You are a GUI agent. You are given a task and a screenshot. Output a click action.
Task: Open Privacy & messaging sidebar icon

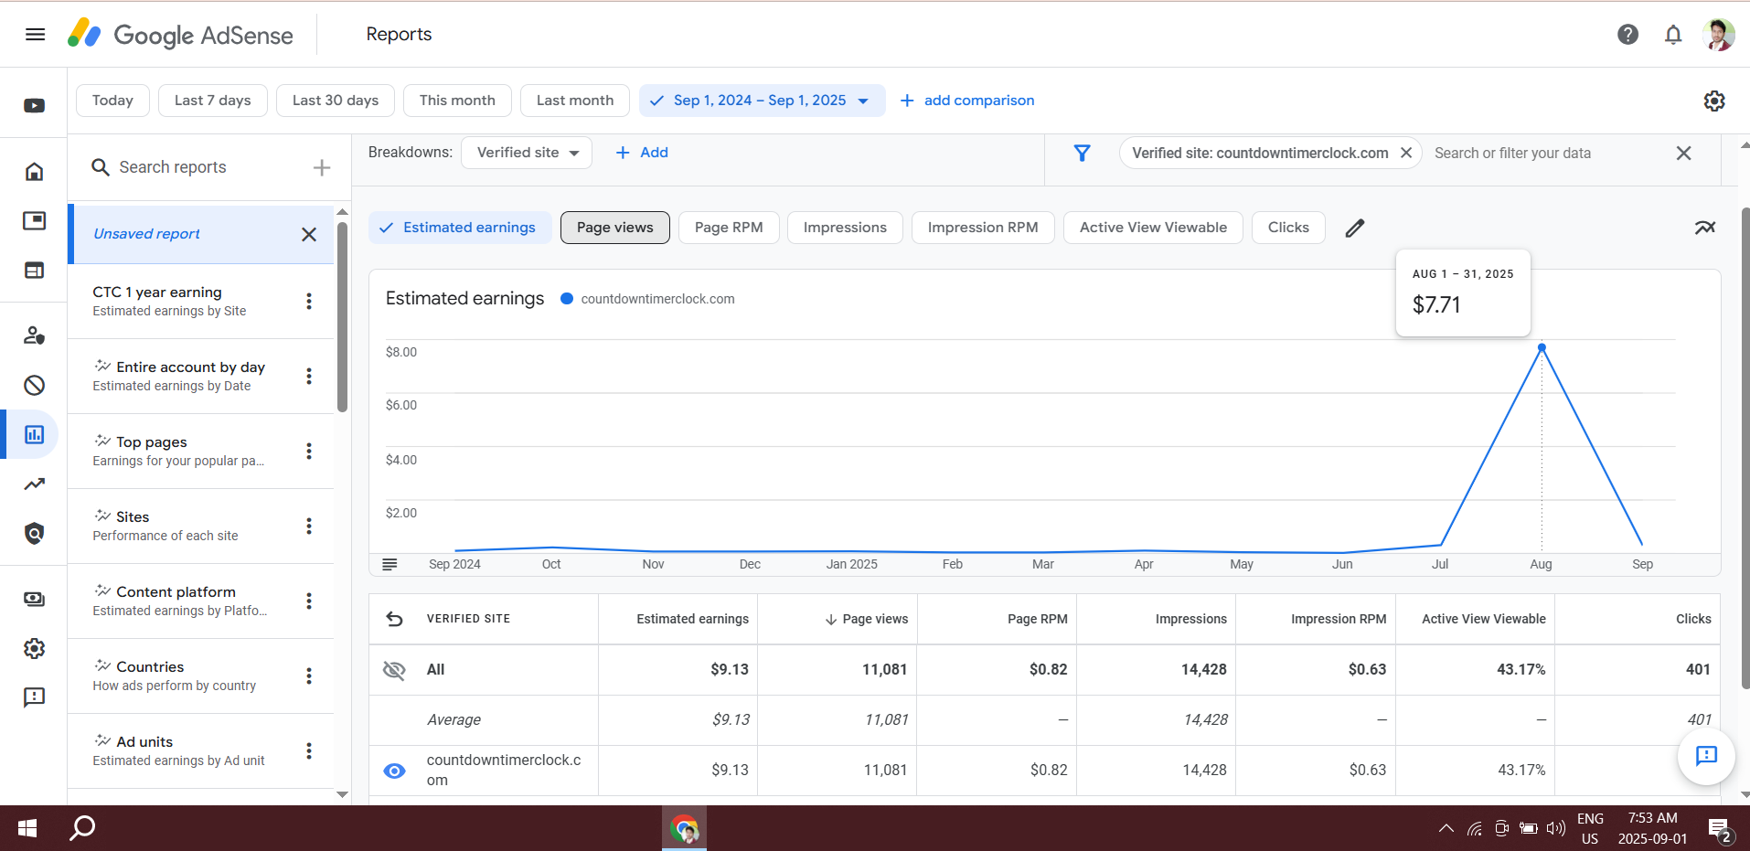(35, 335)
